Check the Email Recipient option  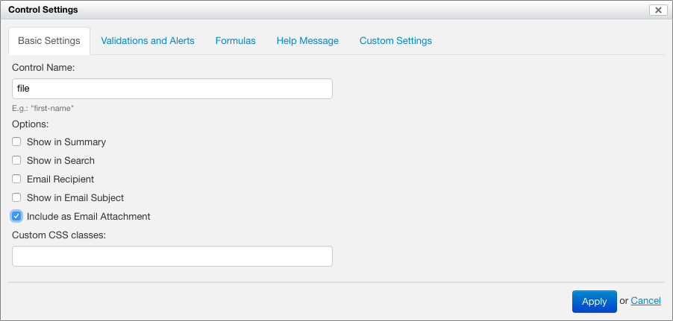[x=16, y=179]
